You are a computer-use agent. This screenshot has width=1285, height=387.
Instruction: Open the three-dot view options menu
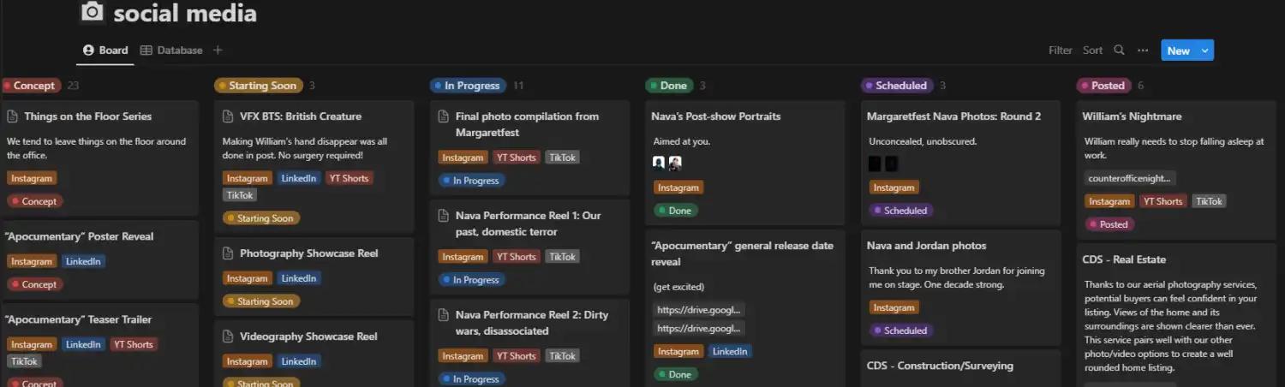(1143, 51)
